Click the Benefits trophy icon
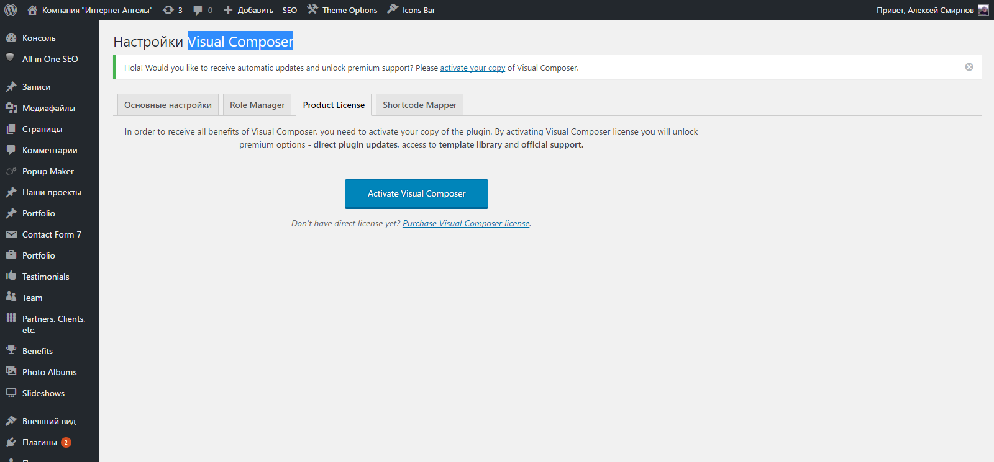Viewport: 994px width, 462px height. coord(11,350)
